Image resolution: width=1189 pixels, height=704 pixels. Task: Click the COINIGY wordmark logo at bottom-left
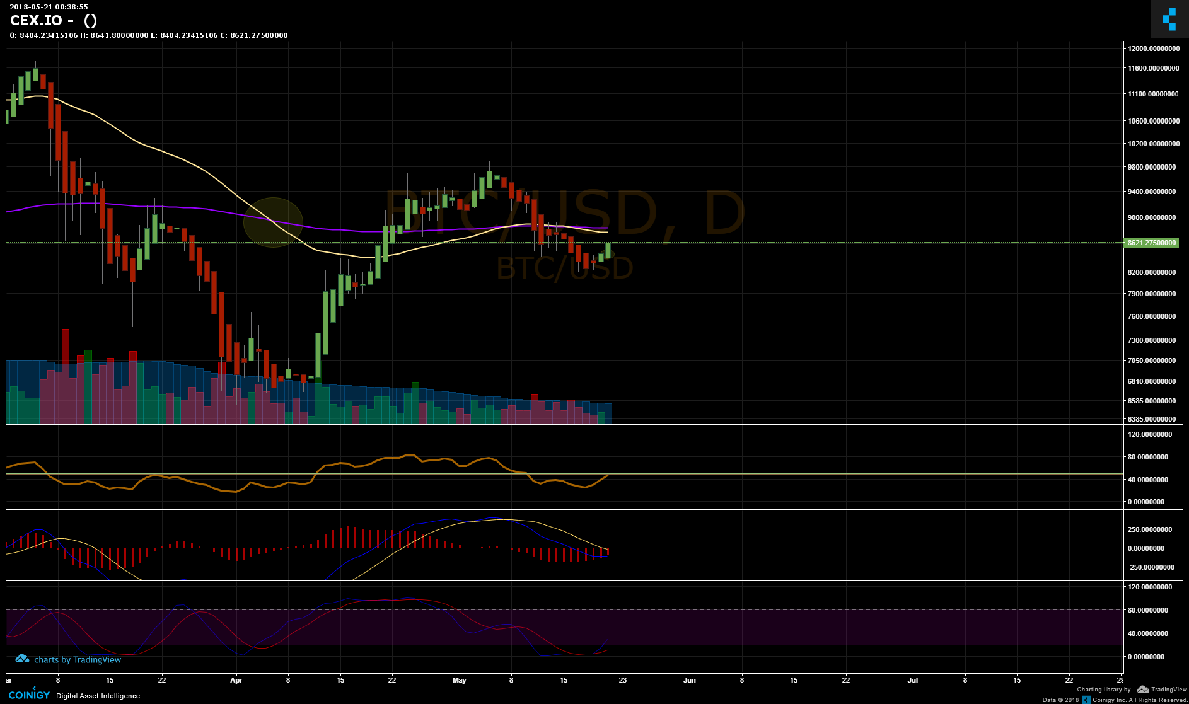coord(29,695)
